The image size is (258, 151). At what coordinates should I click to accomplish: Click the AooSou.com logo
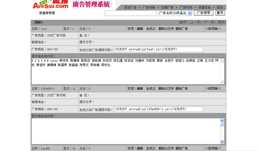click(x=50, y=4)
